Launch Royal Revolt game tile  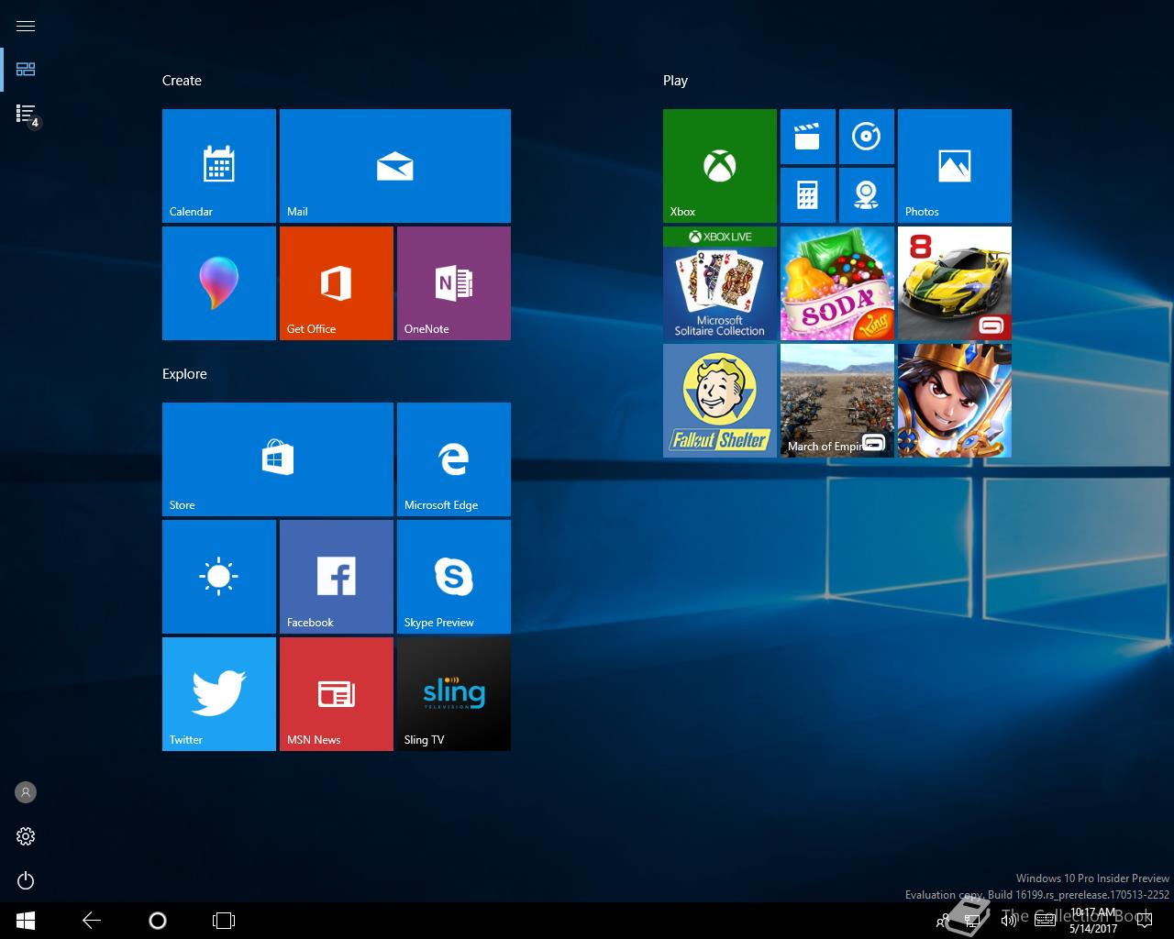pyautogui.click(x=955, y=401)
